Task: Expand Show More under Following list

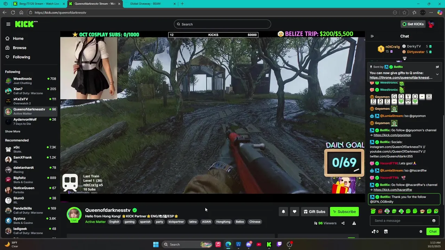Action: [x=13, y=132]
